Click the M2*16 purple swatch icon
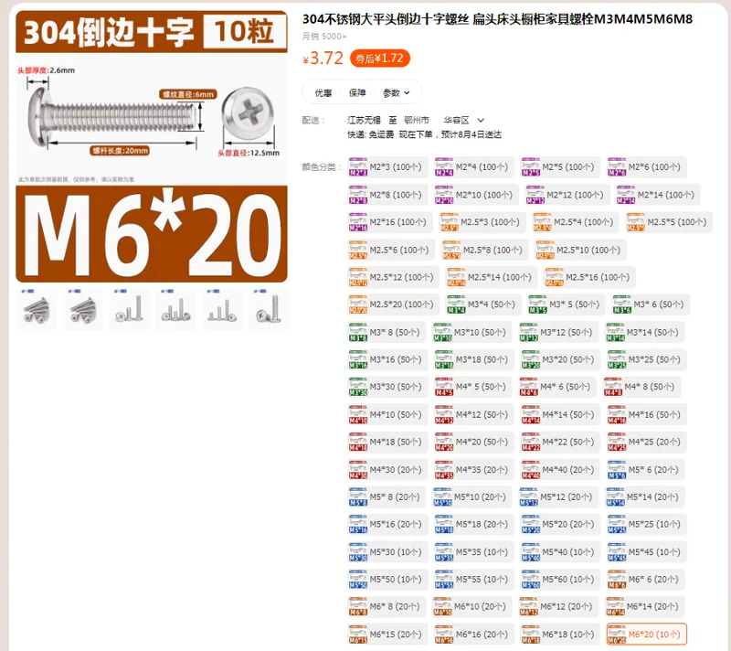The height and width of the screenshot is (651, 731). pyautogui.click(x=358, y=222)
